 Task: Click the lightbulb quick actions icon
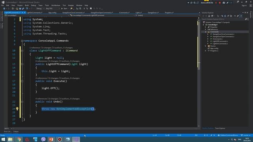tap(17, 109)
